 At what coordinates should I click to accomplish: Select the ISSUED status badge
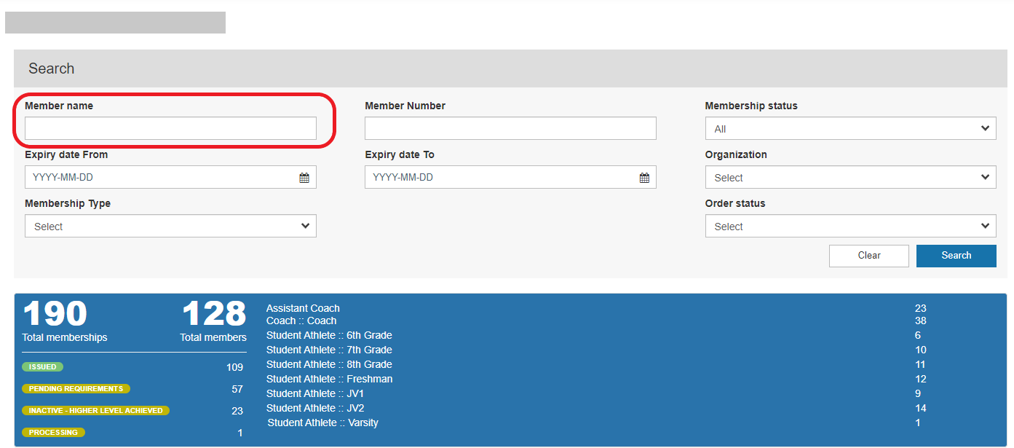point(43,367)
